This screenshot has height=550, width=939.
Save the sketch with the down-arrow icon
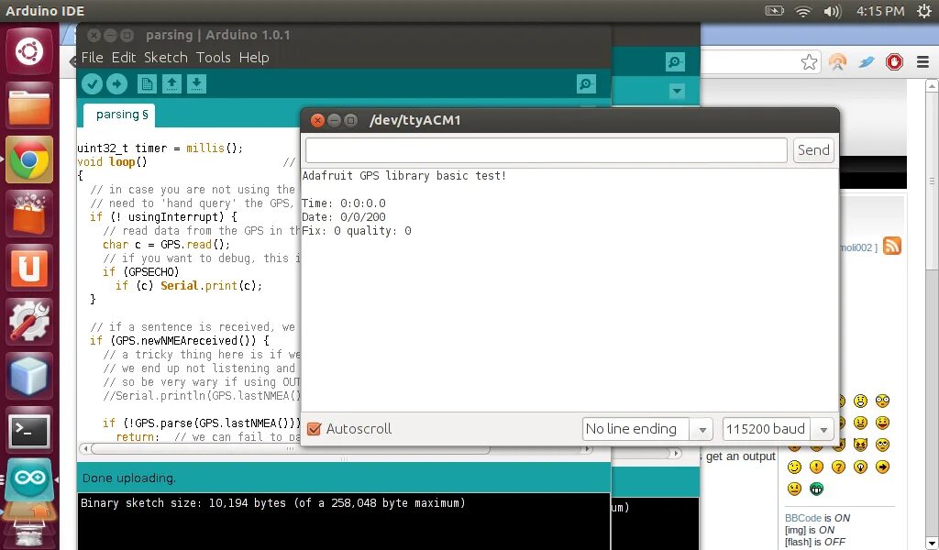pyautogui.click(x=196, y=83)
